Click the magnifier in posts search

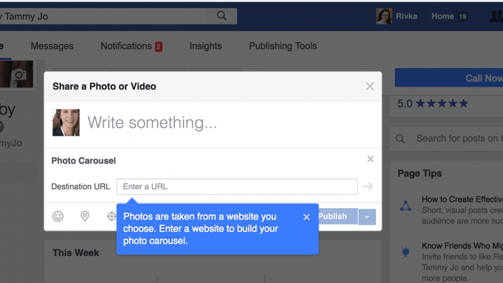coord(401,138)
